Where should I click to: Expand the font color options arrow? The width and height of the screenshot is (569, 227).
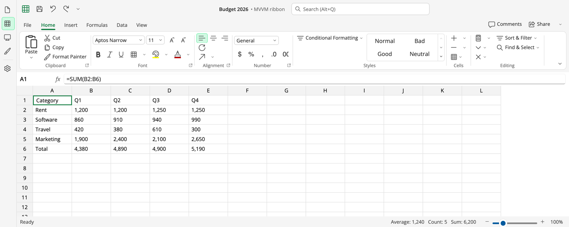188,55
